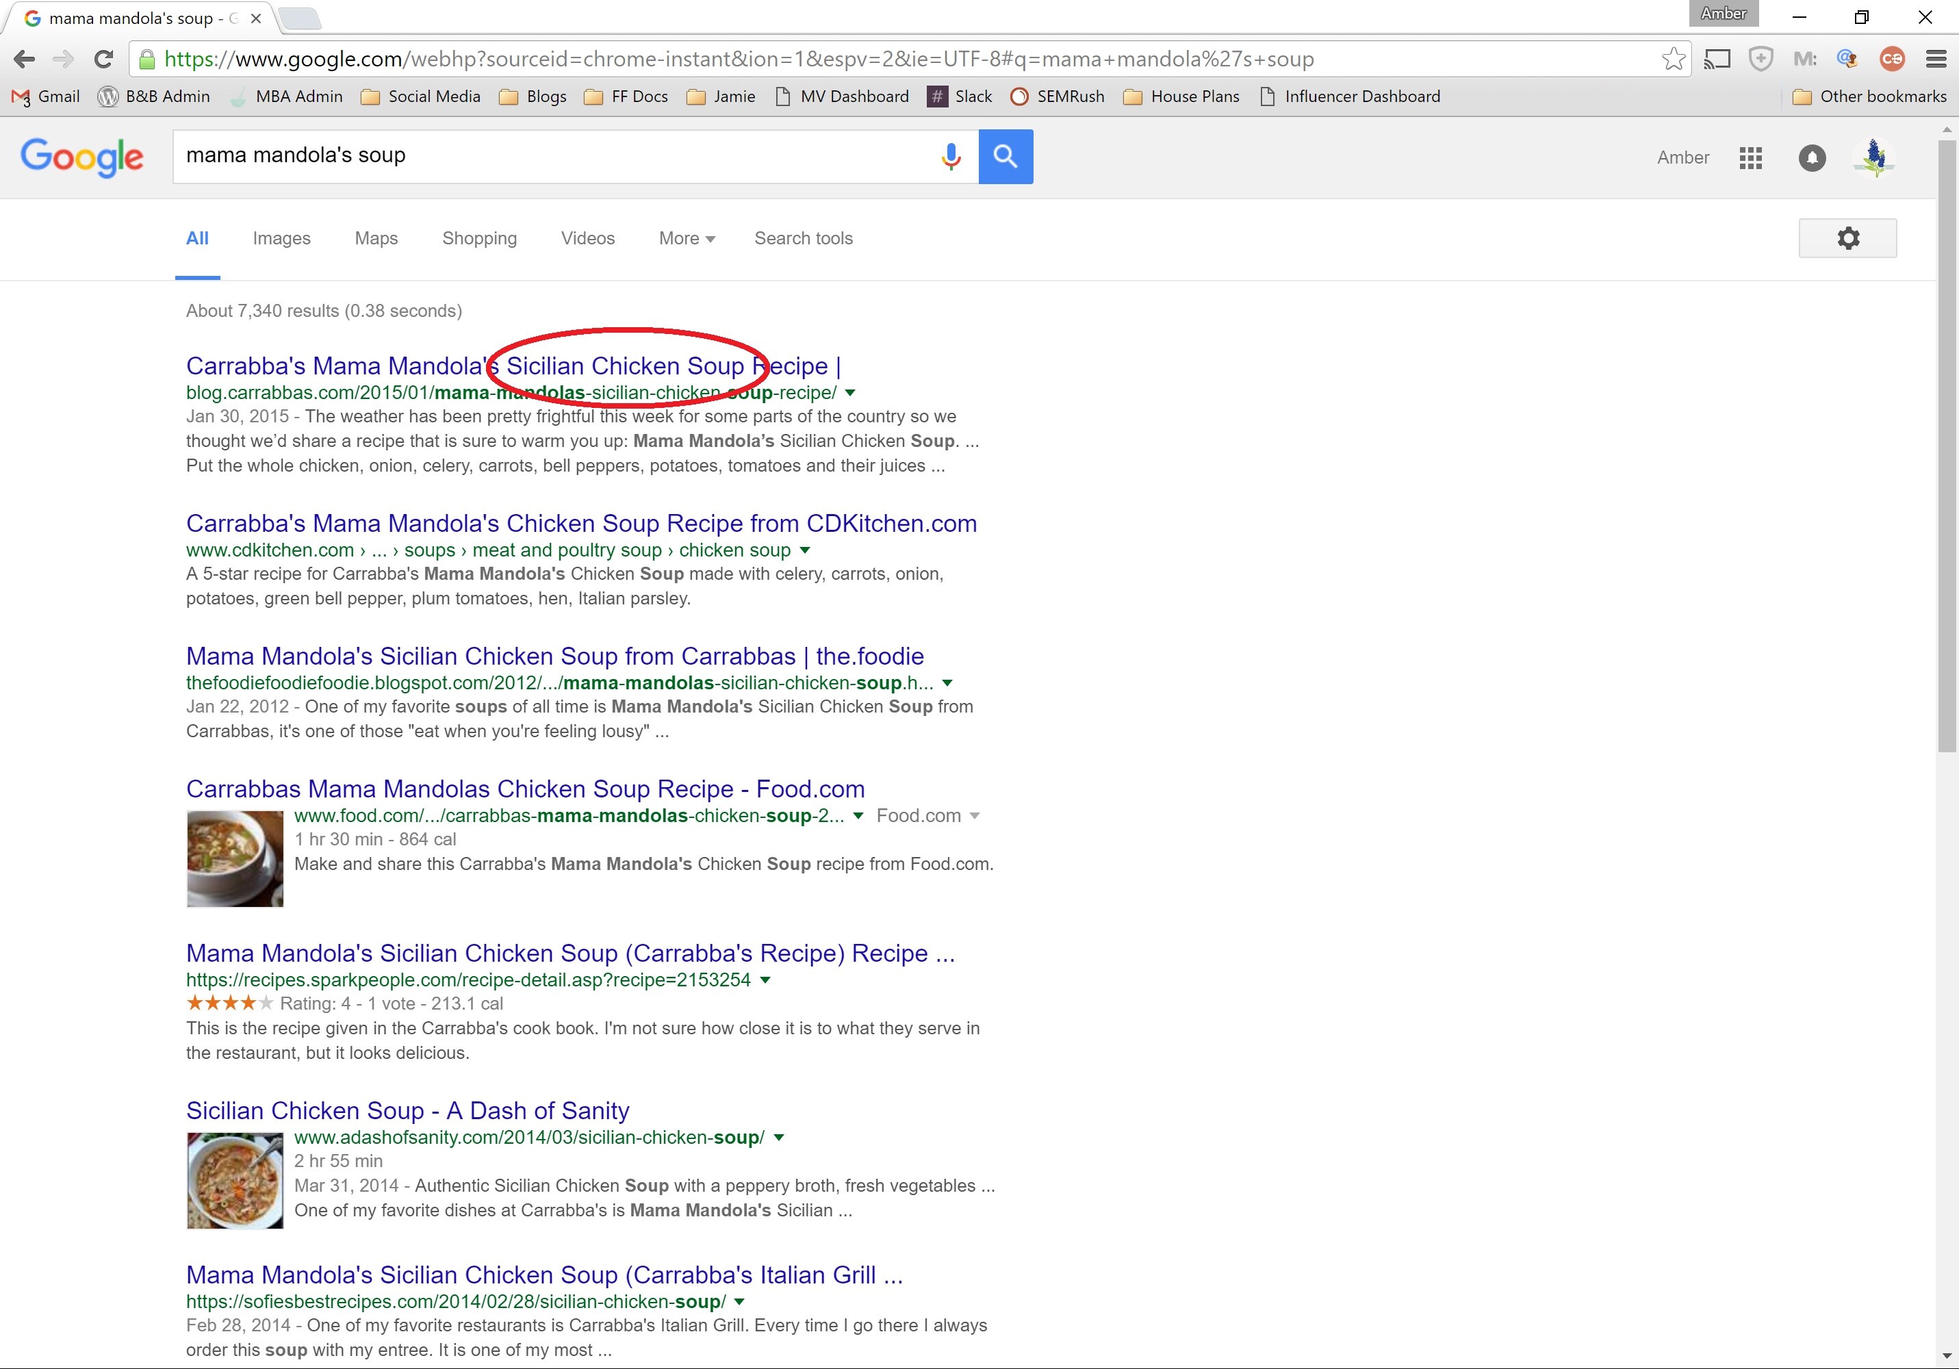Open Search tools options
The width and height of the screenshot is (1959, 1369).
tap(804, 238)
